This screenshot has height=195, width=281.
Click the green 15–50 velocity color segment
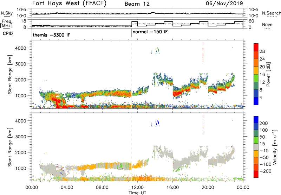[x=256, y=140]
